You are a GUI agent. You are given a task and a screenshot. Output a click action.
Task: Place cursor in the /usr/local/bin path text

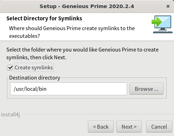pyautogui.click(x=30, y=89)
